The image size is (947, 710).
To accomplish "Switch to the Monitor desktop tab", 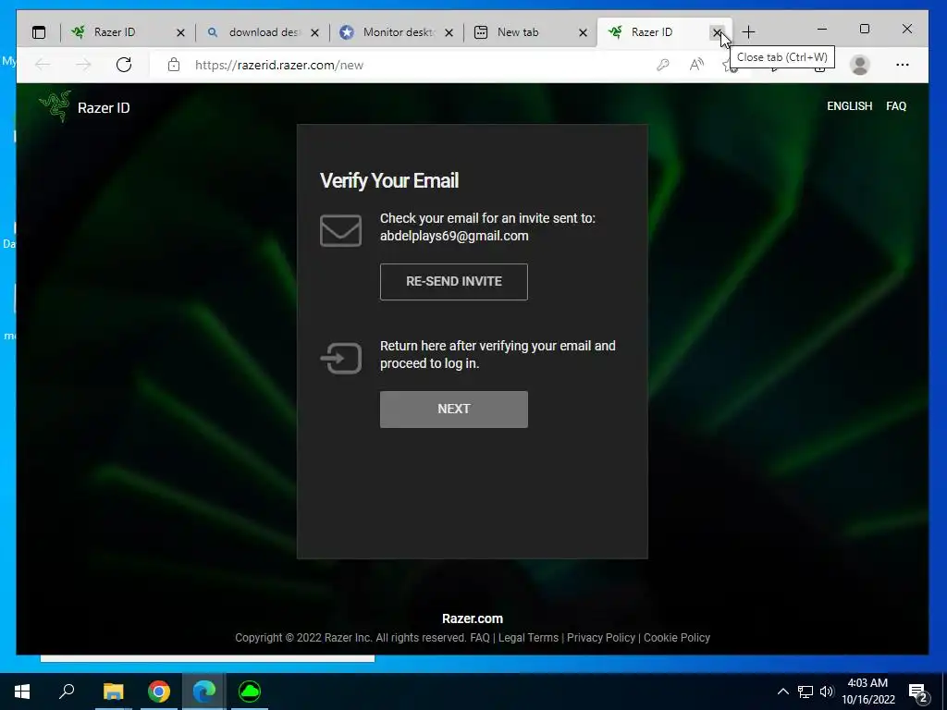I will pyautogui.click(x=397, y=32).
